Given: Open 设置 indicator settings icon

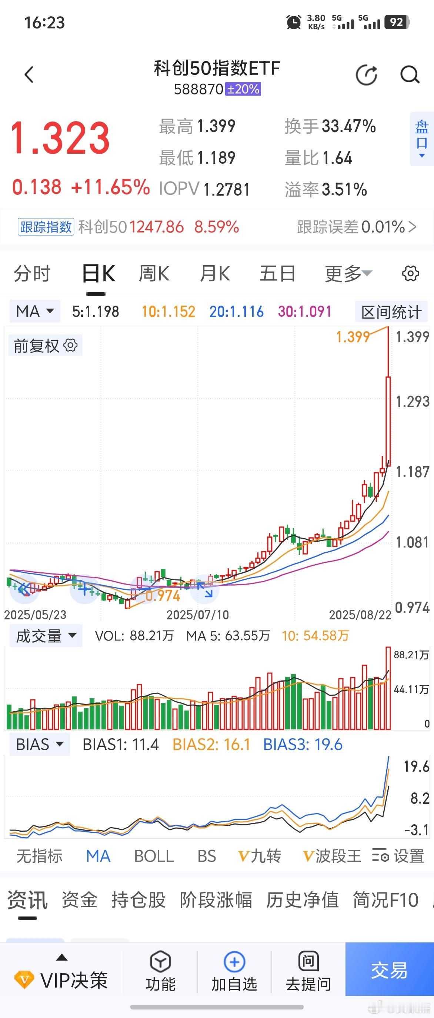Looking at the screenshot, I should click(x=381, y=856).
